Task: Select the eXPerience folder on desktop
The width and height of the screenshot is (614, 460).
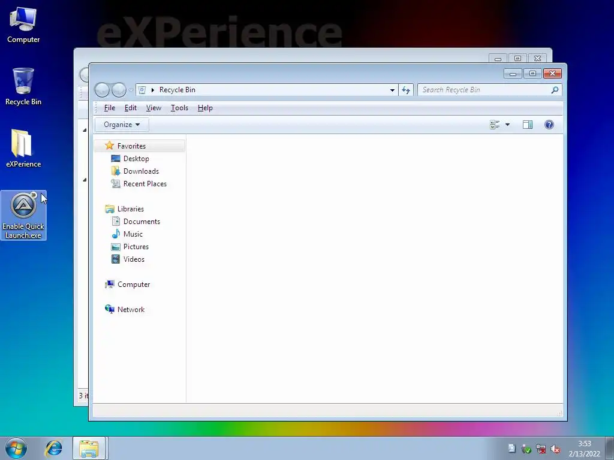Action: pos(23,149)
